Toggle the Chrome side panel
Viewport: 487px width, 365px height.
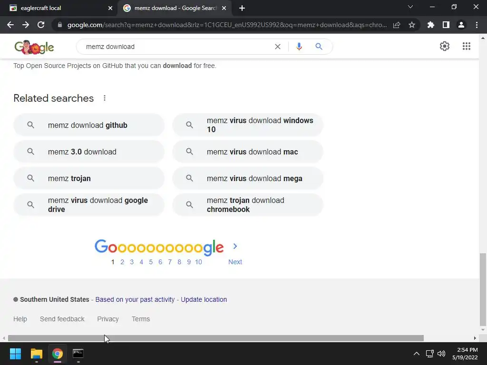click(446, 25)
